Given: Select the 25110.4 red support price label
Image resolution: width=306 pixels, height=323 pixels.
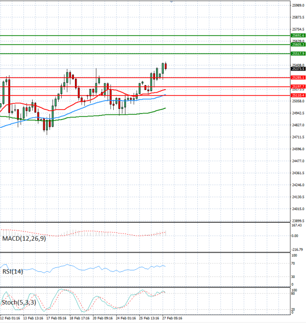Looking at the screenshot, I should [x=298, y=96].
